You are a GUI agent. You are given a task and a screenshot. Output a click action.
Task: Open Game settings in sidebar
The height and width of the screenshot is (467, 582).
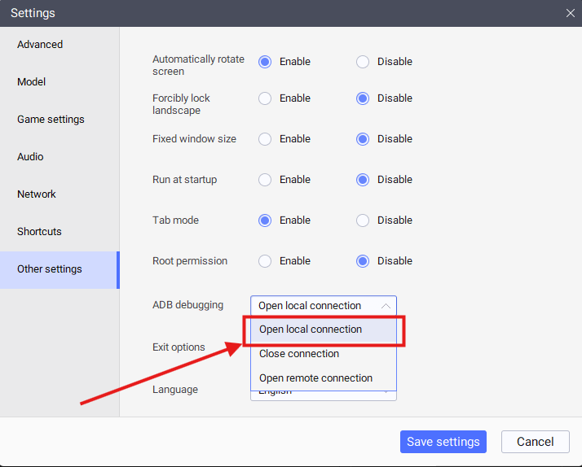pos(60,120)
